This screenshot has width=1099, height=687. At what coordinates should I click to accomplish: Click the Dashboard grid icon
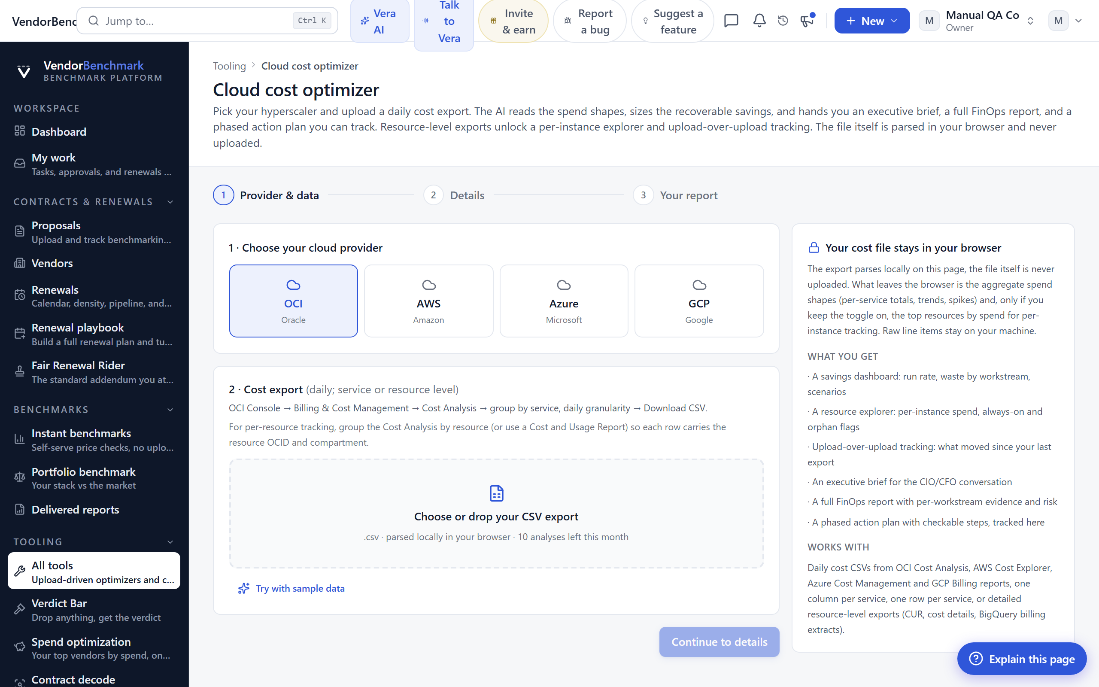pyautogui.click(x=19, y=131)
